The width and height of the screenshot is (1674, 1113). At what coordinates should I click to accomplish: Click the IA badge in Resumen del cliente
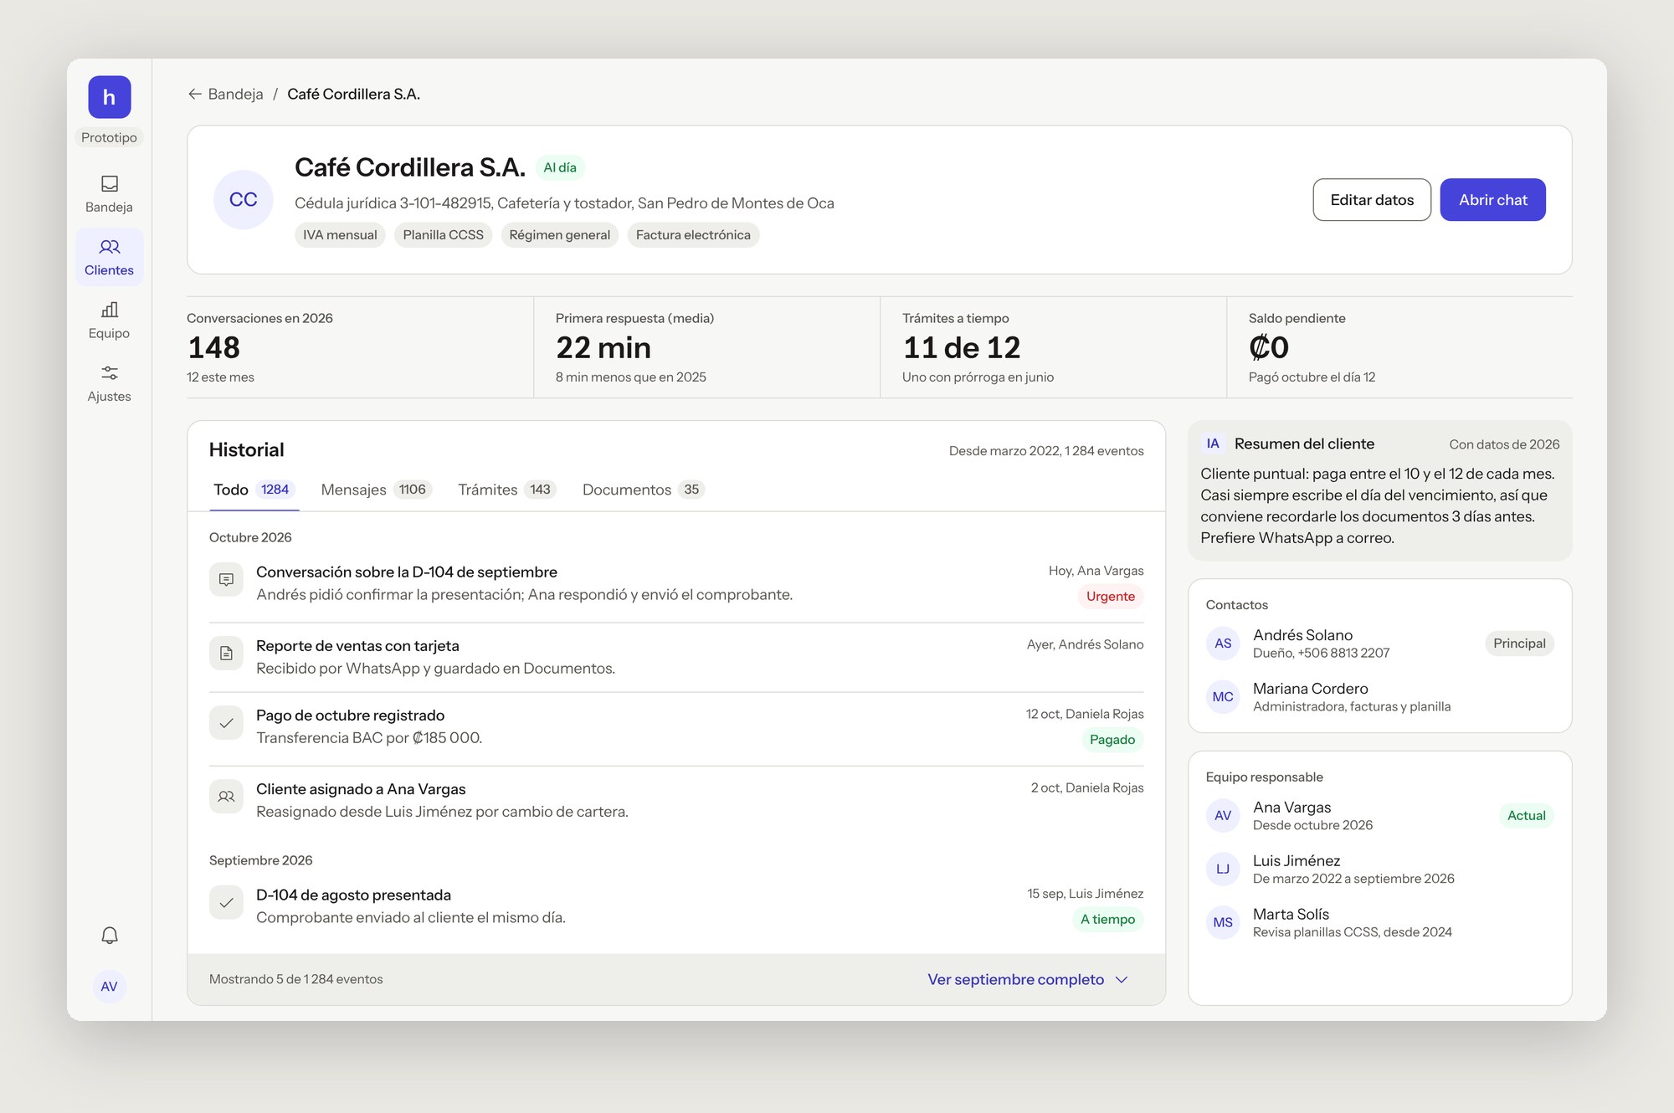click(x=1213, y=444)
